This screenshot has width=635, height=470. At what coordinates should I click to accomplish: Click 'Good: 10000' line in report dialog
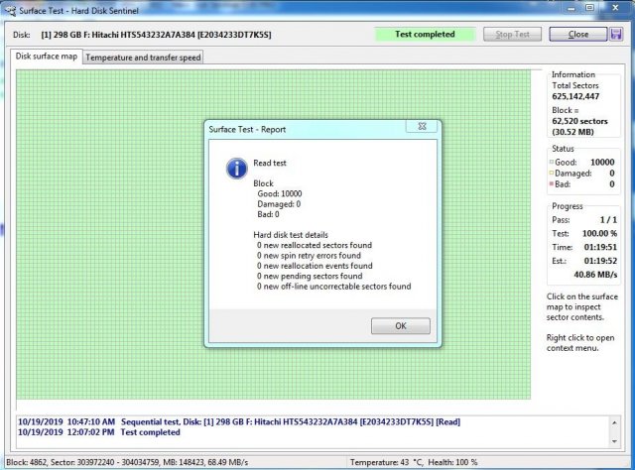pyautogui.click(x=280, y=193)
